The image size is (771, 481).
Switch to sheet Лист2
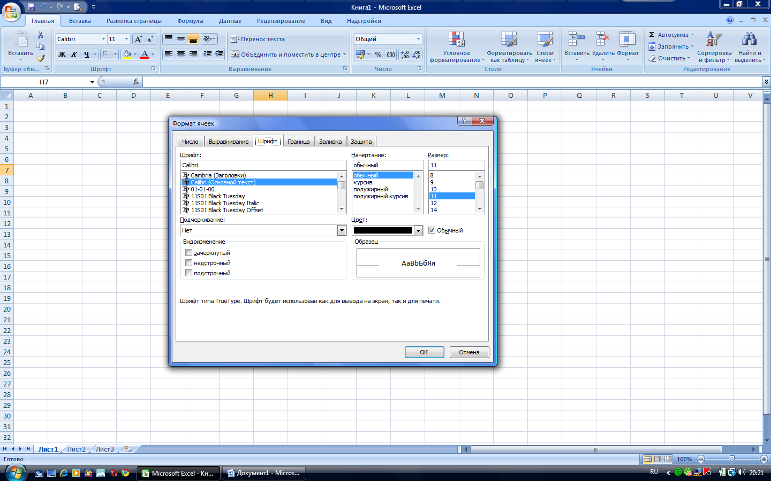[x=76, y=449]
